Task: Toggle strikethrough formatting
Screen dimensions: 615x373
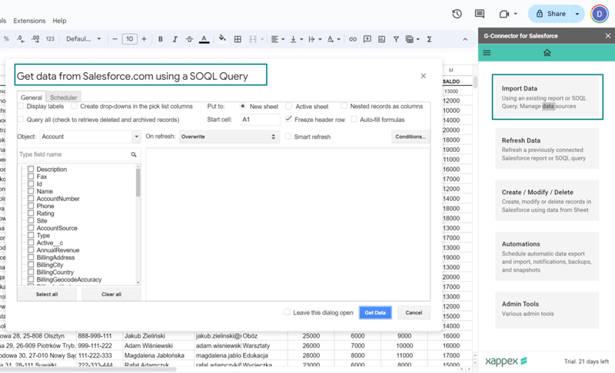Action: tap(189, 38)
